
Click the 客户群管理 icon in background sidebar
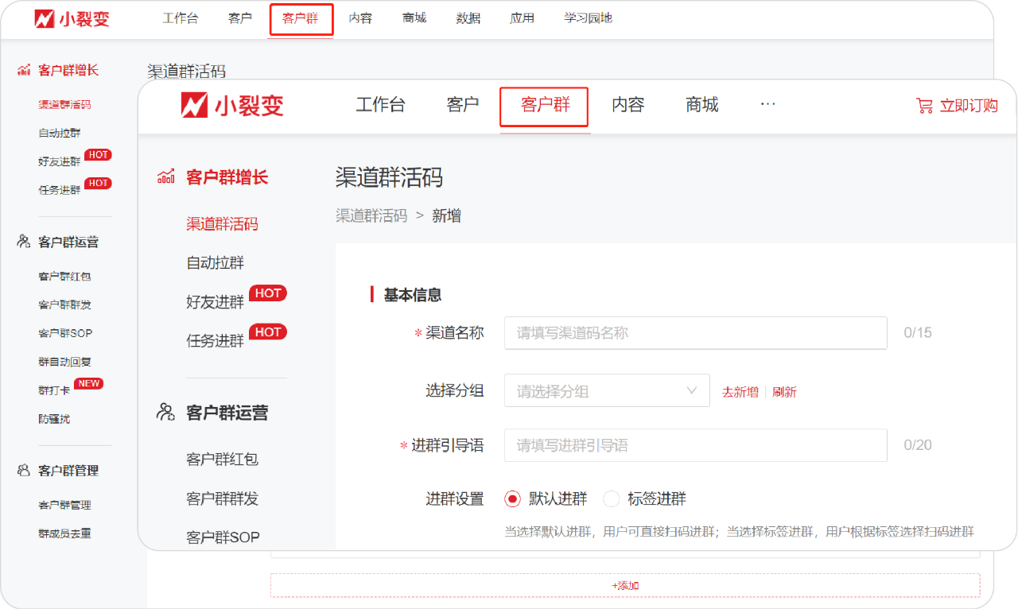(24, 471)
